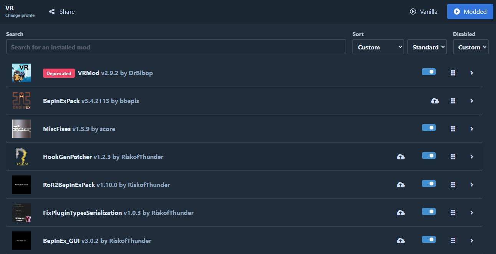The height and width of the screenshot is (254, 496).
Task: Click the HookGenPatcher hook thumbnail
Action: [21, 157]
